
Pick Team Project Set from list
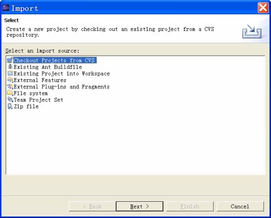(38, 100)
